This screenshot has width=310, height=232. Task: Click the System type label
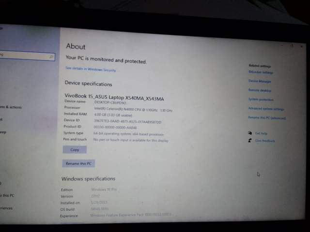73,133
